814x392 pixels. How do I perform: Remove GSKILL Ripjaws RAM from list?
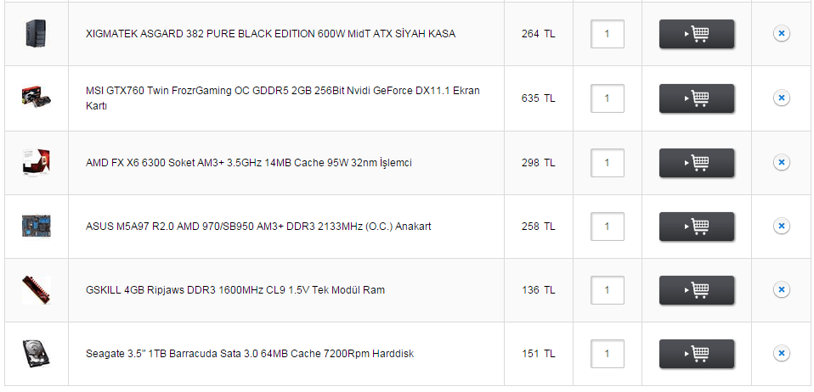point(782,289)
